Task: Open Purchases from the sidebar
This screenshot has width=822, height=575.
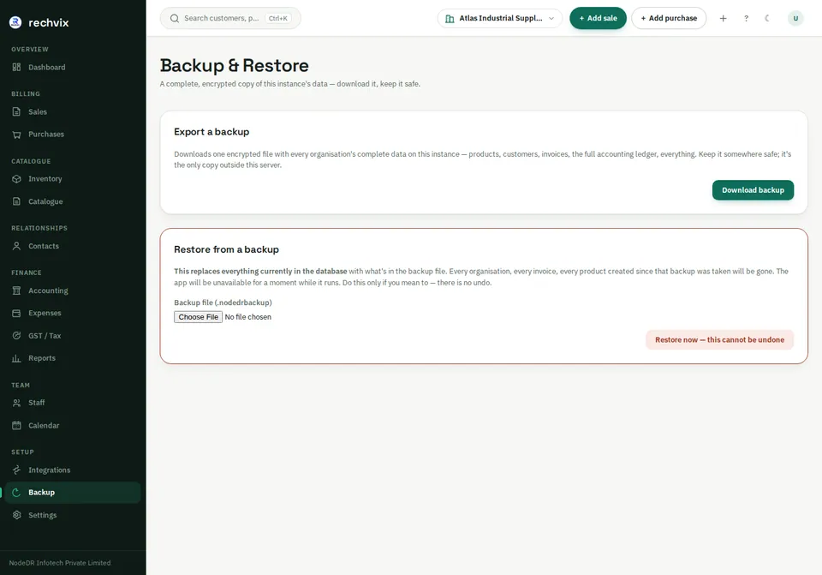Action: 73,135
